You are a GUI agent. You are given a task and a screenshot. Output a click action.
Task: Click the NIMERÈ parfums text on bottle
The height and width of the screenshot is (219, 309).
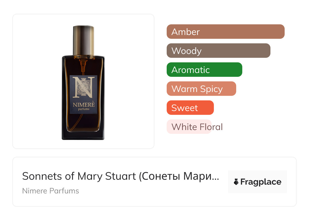83,106
